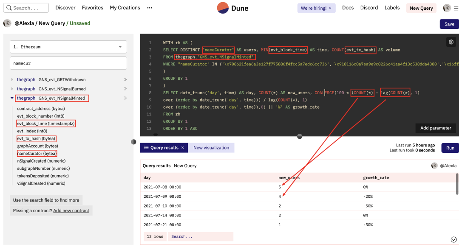Open the New visualization tab
The width and height of the screenshot is (459, 250).
click(211, 148)
